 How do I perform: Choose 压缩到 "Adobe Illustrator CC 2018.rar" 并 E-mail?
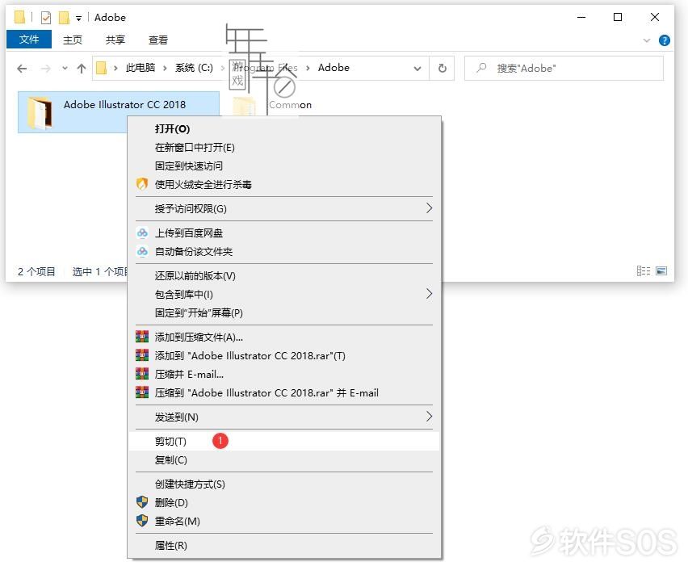[x=284, y=392]
